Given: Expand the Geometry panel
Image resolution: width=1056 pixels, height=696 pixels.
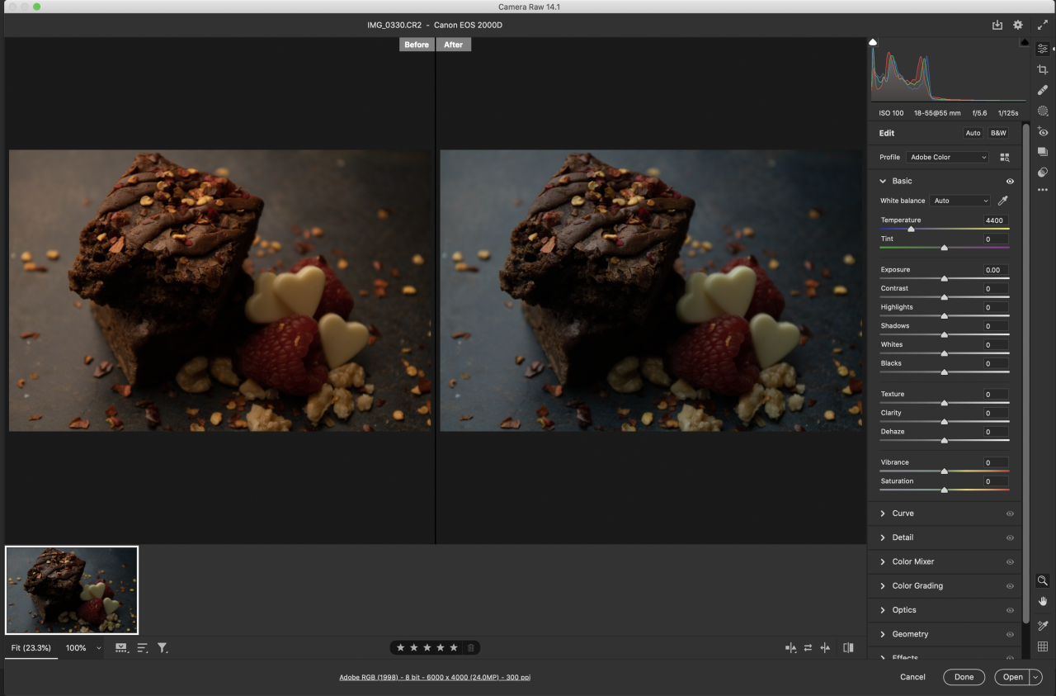Looking at the screenshot, I should point(883,634).
